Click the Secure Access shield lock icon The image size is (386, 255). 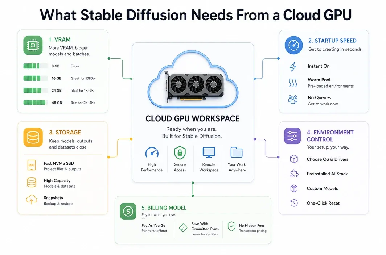[x=180, y=152]
